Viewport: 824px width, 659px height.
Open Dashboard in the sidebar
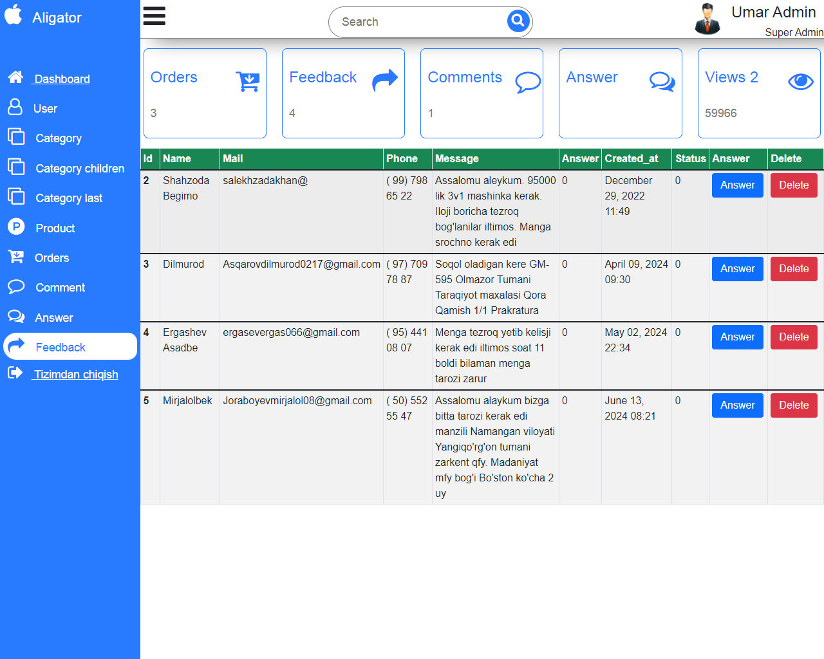(x=62, y=79)
